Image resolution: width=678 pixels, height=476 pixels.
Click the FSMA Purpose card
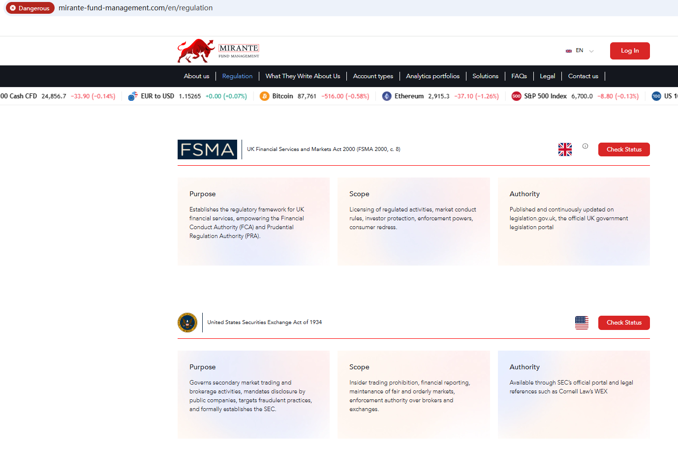coord(253,222)
